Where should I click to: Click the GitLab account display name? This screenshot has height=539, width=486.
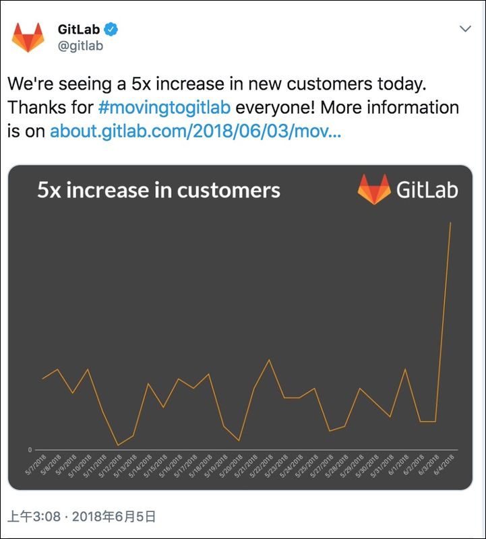point(79,29)
